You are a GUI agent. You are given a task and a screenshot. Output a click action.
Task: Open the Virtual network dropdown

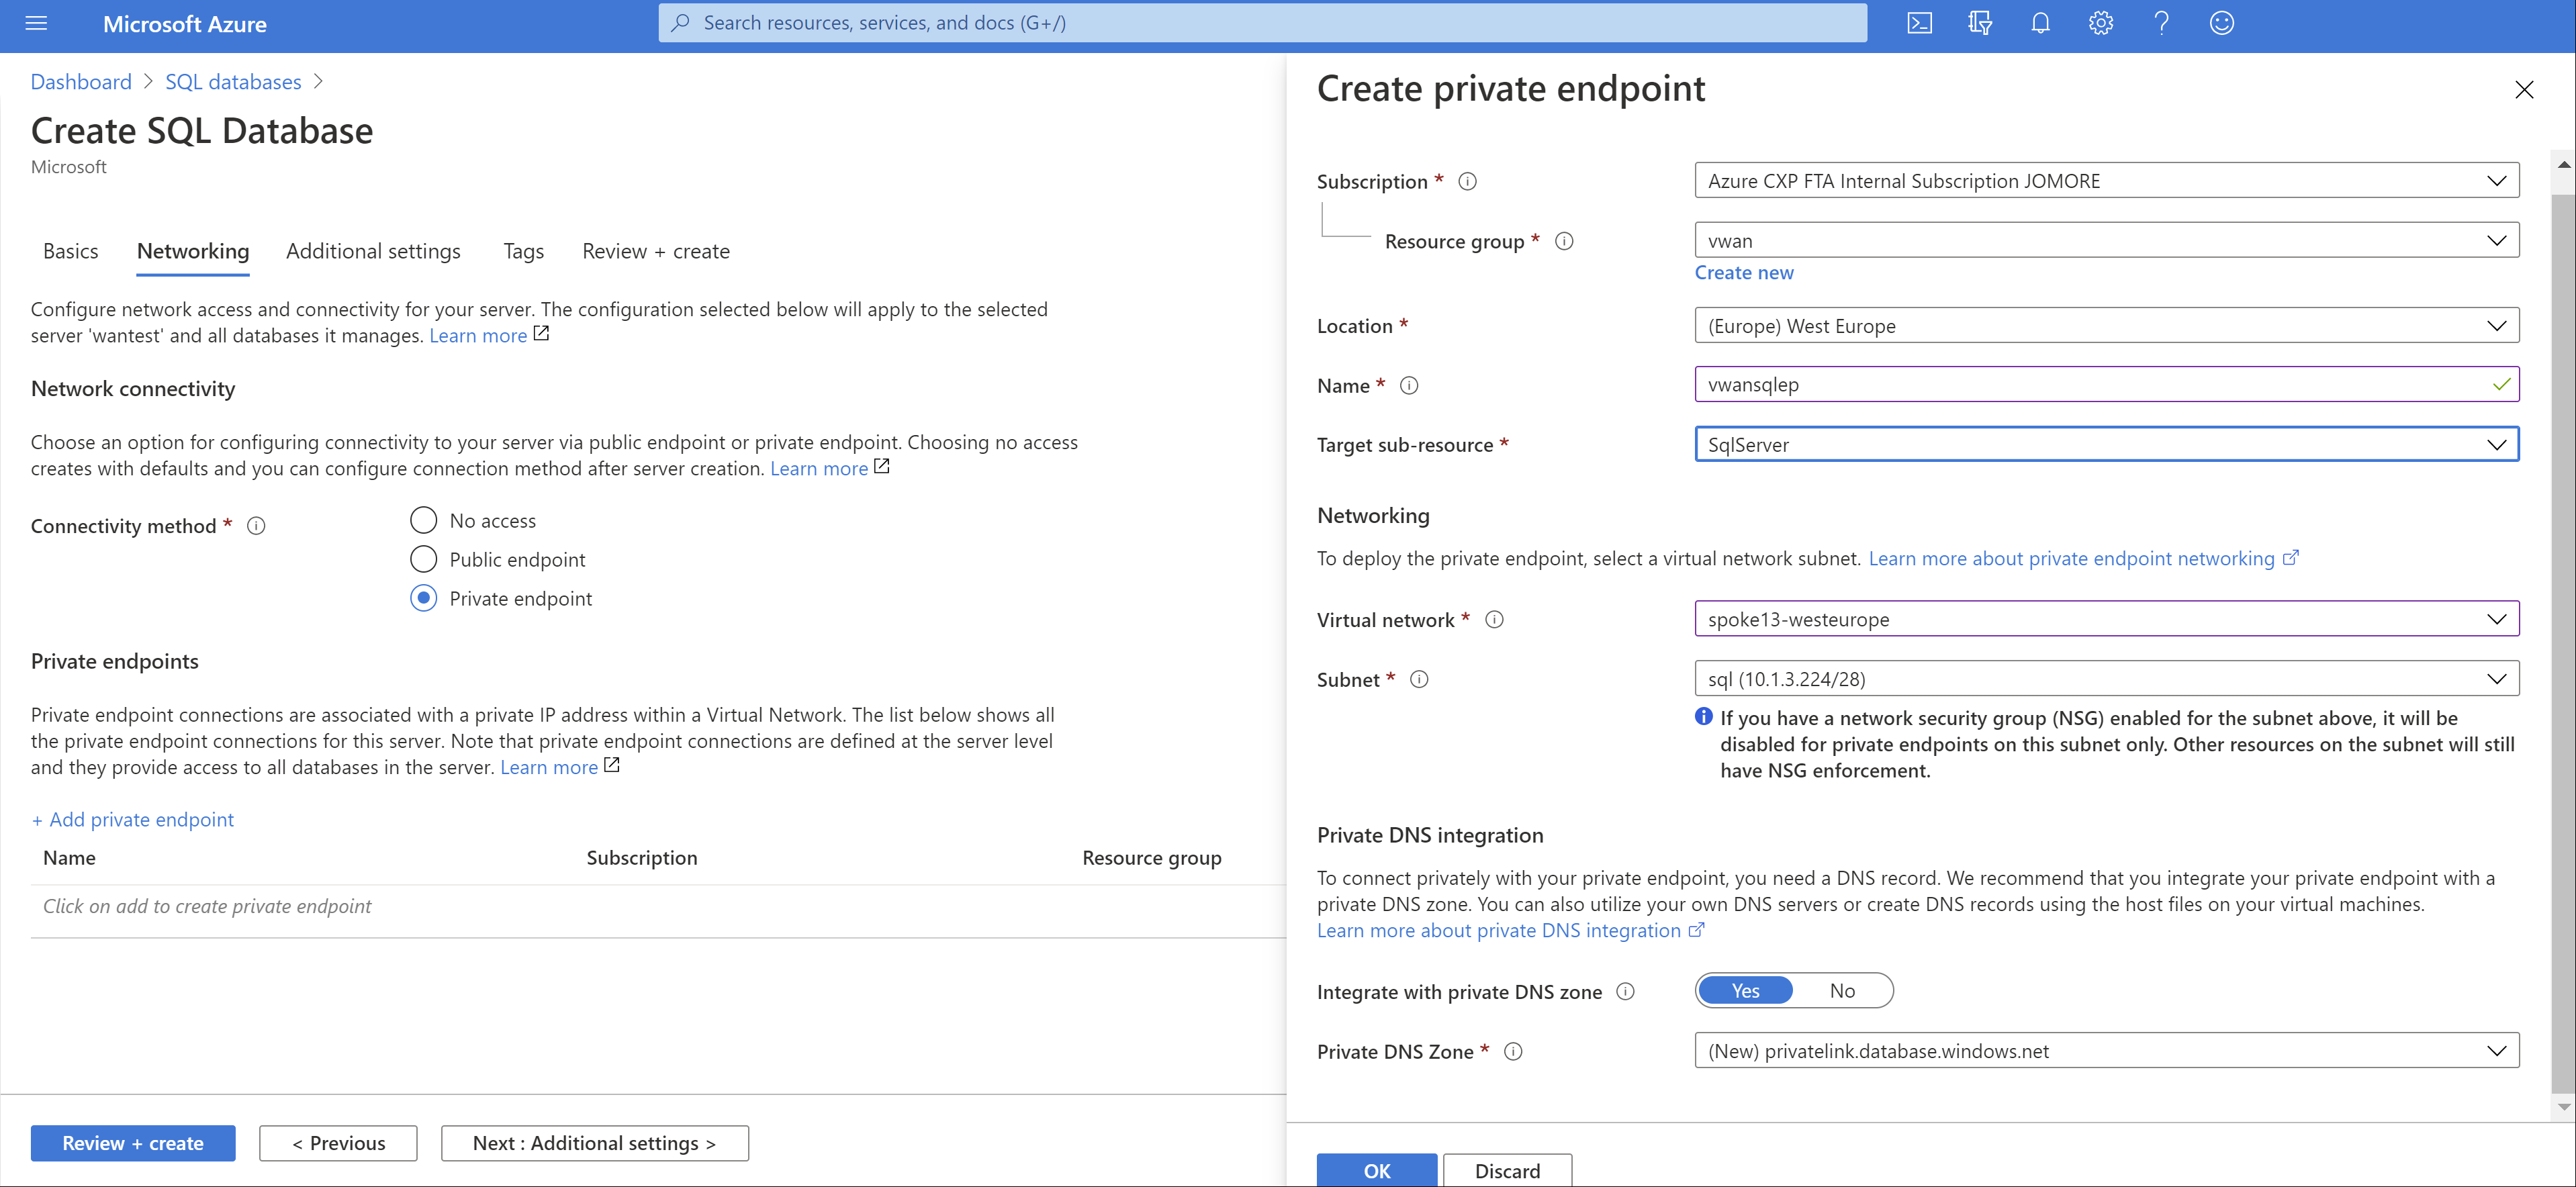click(x=2106, y=619)
